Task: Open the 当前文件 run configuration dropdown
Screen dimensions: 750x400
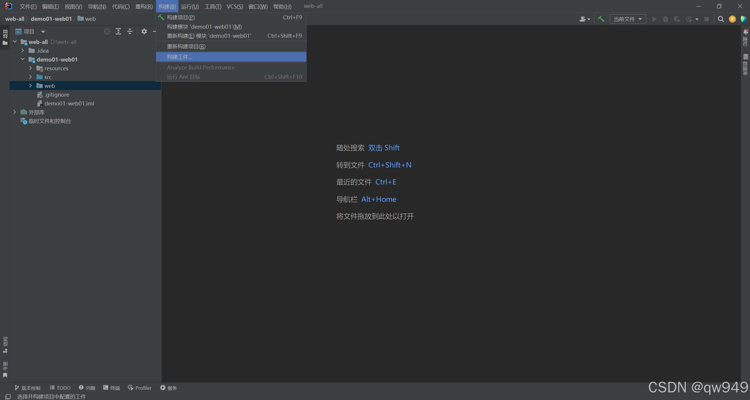Action: click(x=627, y=19)
